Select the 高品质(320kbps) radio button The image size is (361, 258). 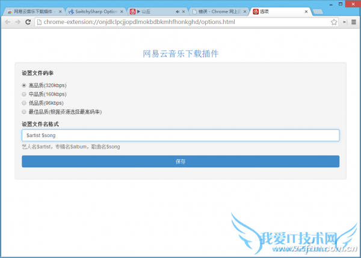(24, 85)
